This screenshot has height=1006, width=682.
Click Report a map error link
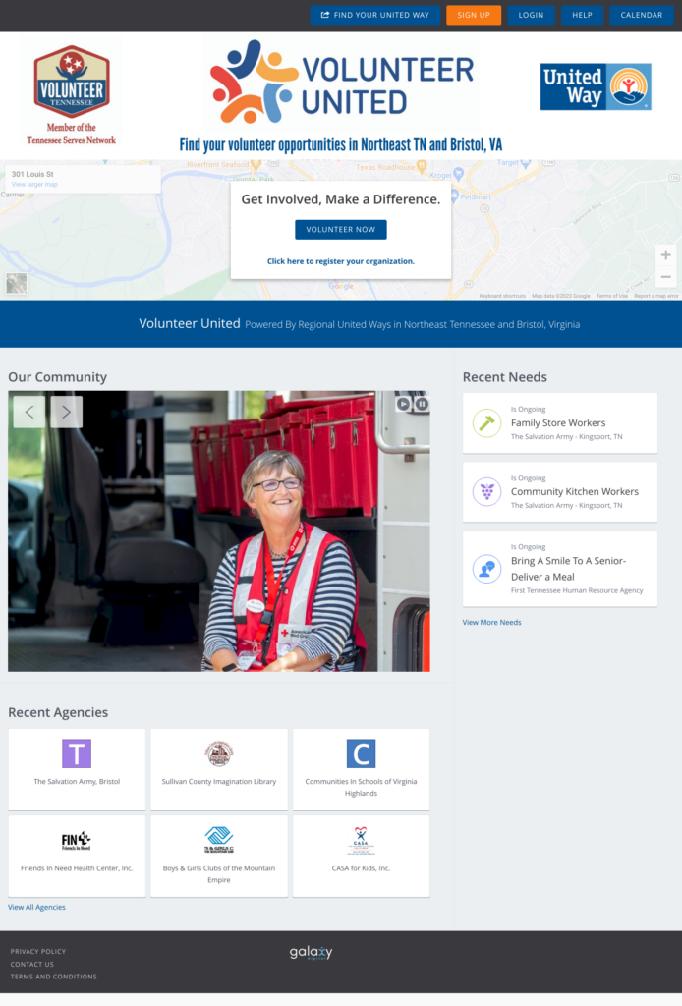(x=656, y=296)
